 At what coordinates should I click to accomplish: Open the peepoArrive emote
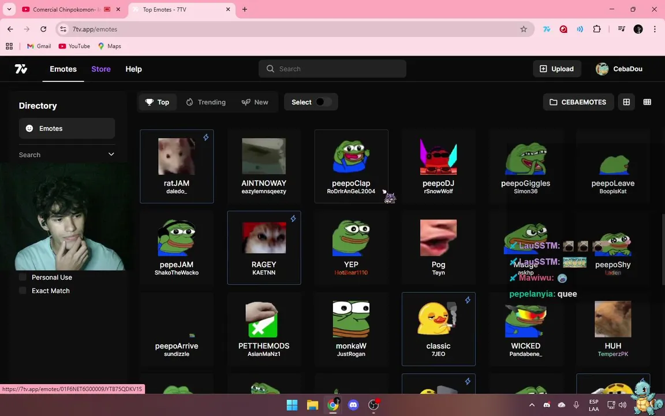click(x=177, y=329)
